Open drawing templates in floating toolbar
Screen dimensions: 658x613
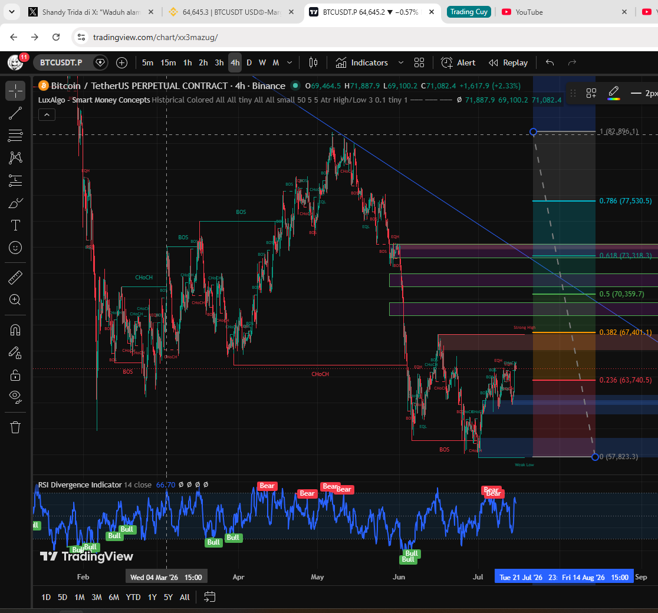tap(591, 93)
